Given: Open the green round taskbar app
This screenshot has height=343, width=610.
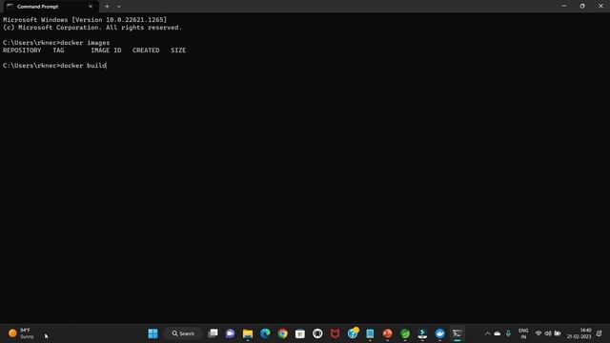Looking at the screenshot, I should (405, 333).
